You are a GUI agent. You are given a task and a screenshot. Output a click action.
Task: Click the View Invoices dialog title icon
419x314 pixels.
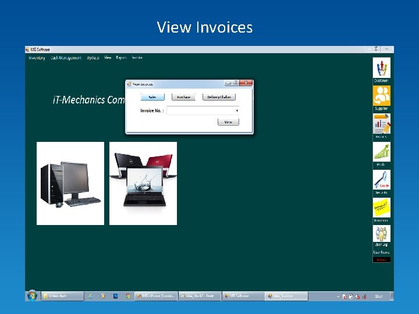pyautogui.click(x=129, y=84)
